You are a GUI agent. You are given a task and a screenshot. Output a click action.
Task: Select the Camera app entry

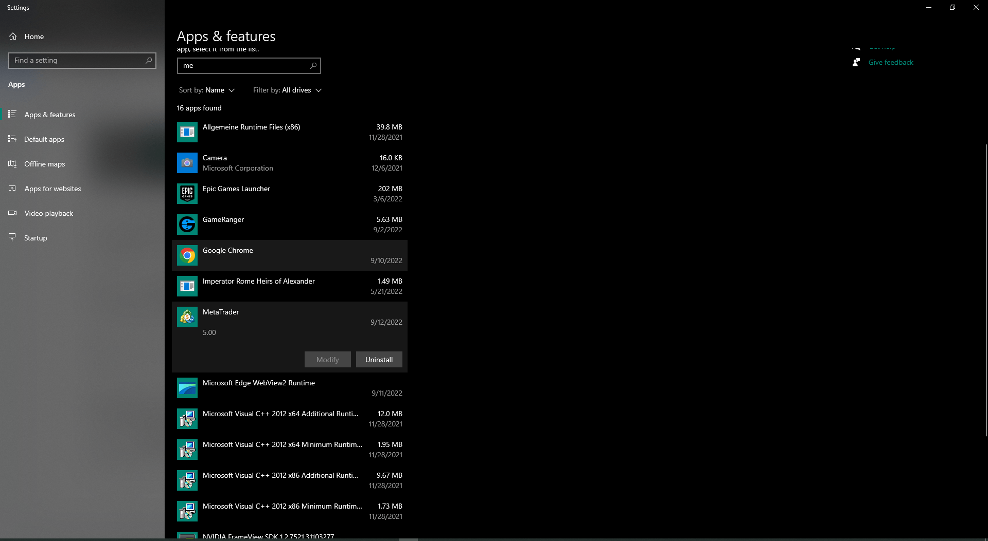pos(290,163)
